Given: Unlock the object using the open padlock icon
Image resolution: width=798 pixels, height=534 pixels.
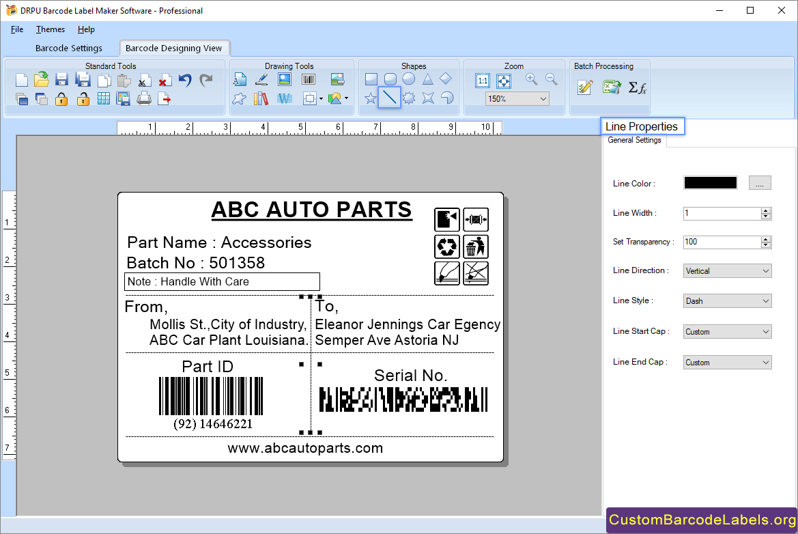Looking at the screenshot, I should 83,99.
